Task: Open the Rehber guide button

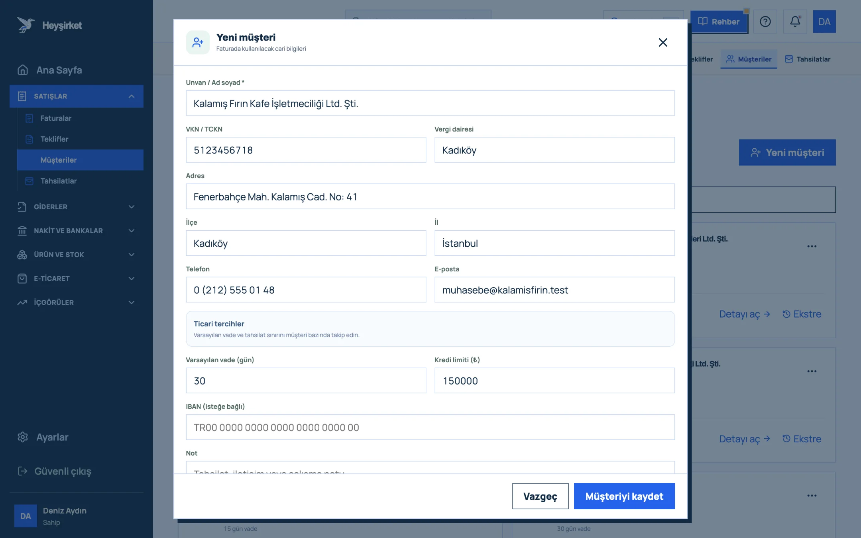Action: [x=719, y=22]
